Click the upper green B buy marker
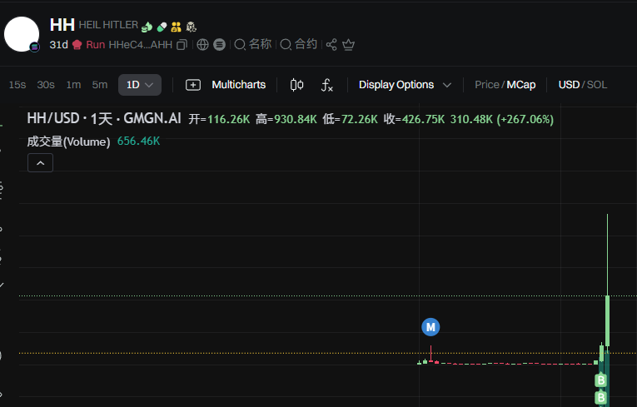This screenshot has width=637, height=407. click(x=601, y=380)
